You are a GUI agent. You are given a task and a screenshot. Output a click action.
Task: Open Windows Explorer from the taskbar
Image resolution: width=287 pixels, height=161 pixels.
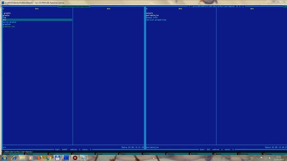[x=22, y=158]
